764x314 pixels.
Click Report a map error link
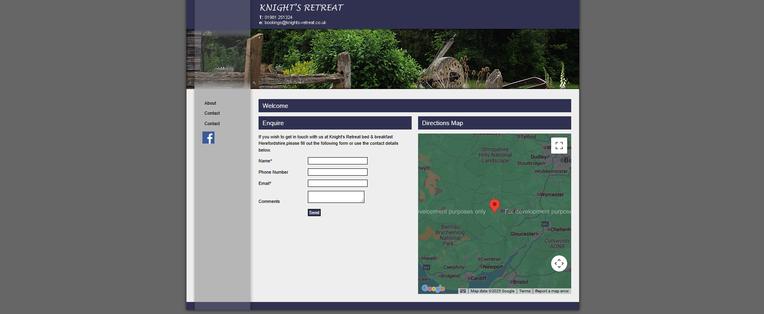tap(552, 291)
